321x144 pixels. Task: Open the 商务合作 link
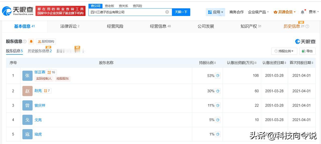point(236,12)
